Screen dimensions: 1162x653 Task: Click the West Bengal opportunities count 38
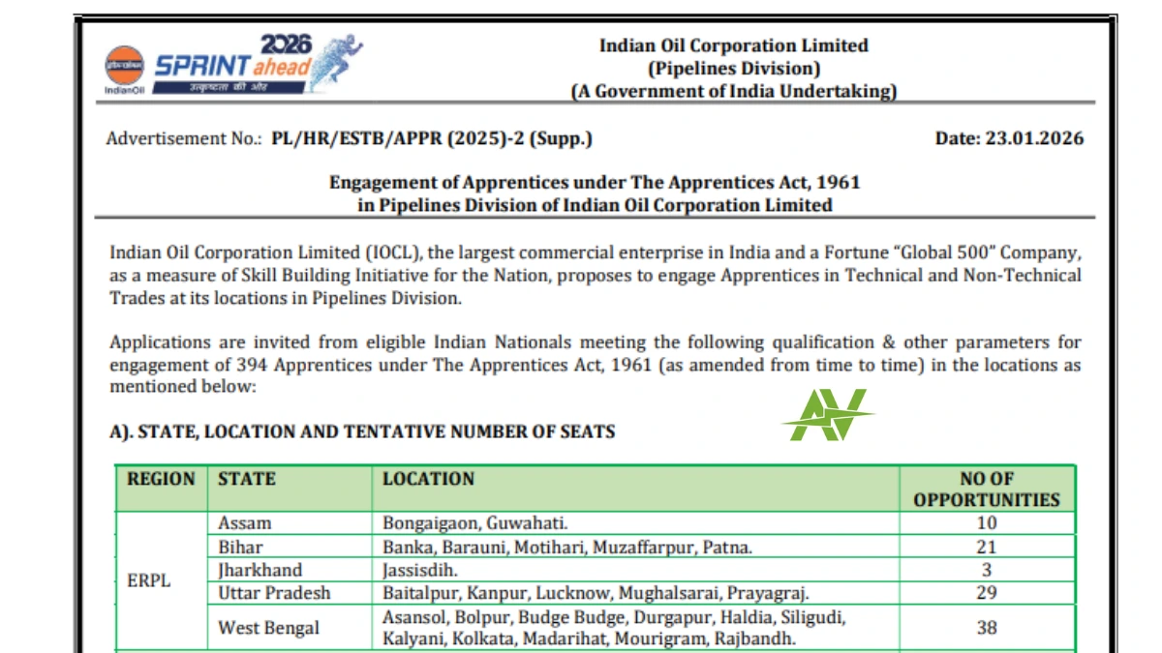tap(986, 627)
